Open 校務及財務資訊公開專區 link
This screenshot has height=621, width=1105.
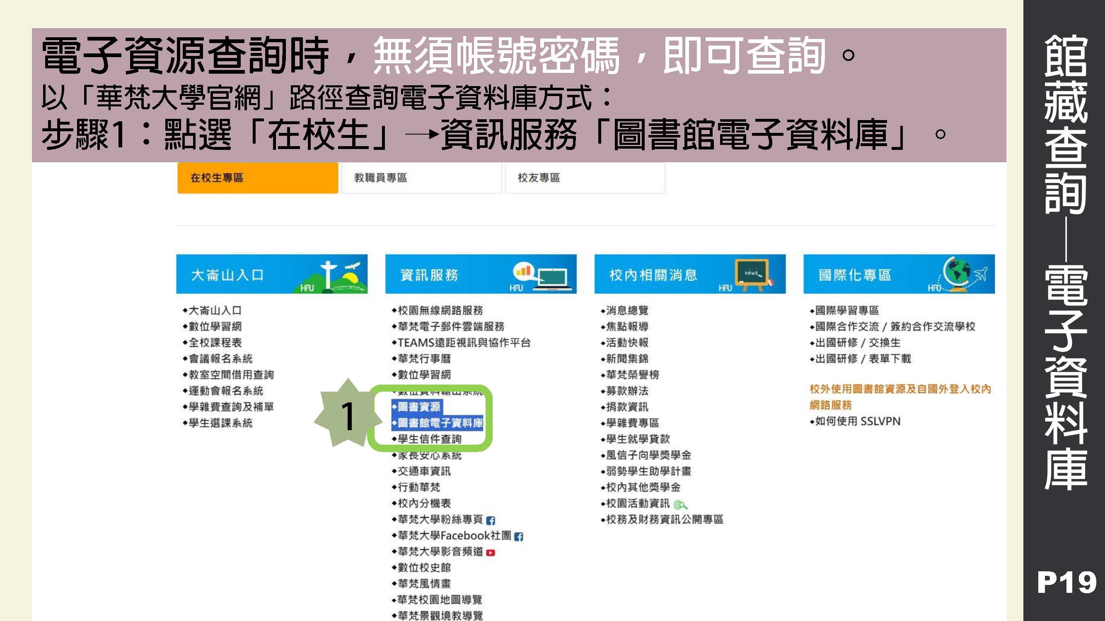pos(665,520)
